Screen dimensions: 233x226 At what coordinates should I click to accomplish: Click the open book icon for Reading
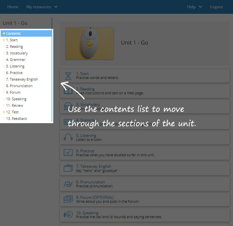click(68, 91)
